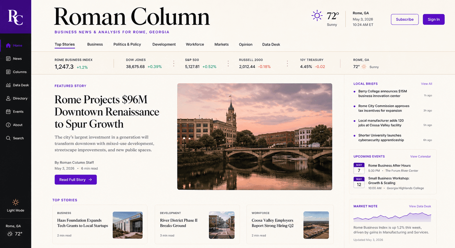The height and width of the screenshot is (248, 455).
Task: Click the Subscribe button
Action: coord(405,19)
